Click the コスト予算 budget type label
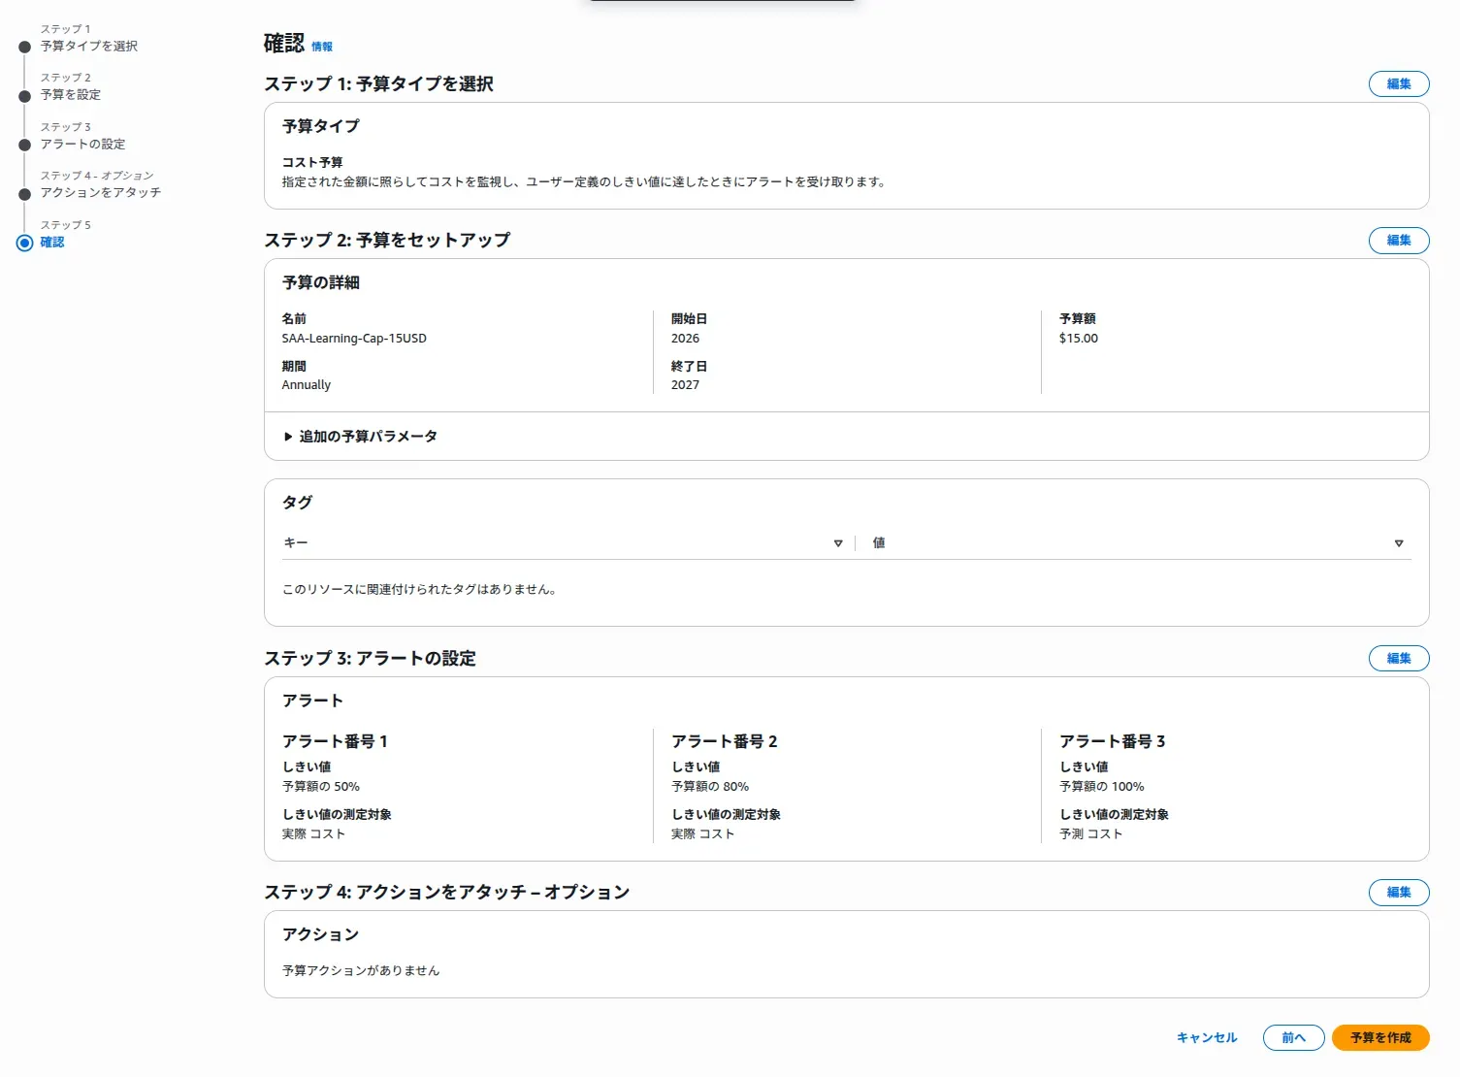 tap(312, 163)
